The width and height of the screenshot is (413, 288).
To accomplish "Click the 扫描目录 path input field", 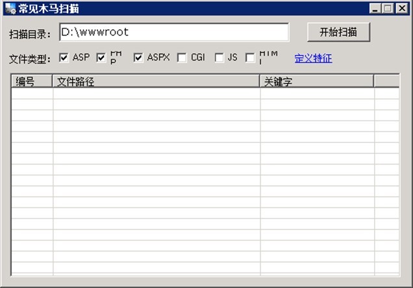I will pos(173,32).
